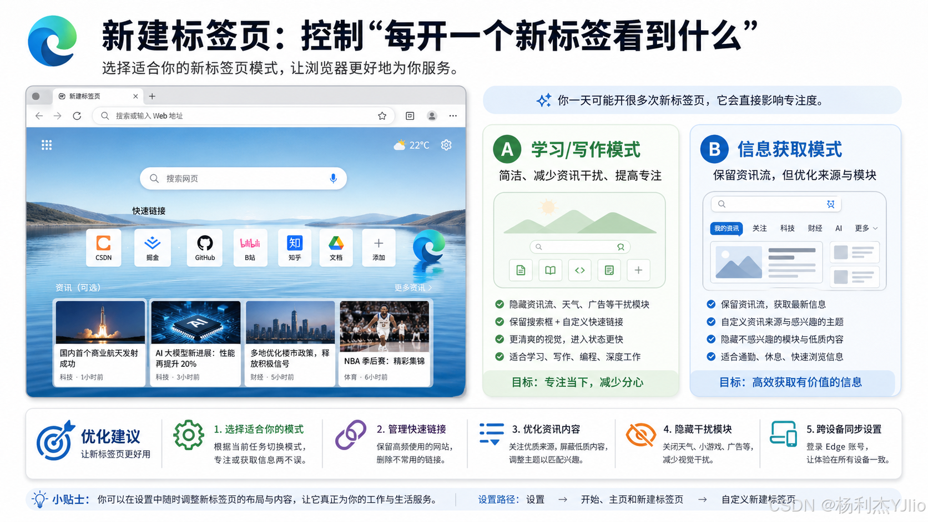Click checkmark beside 自定义资讯来源与感兴趣的主题
Viewport: 928px width, 522px height.
pyautogui.click(x=711, y=322)
